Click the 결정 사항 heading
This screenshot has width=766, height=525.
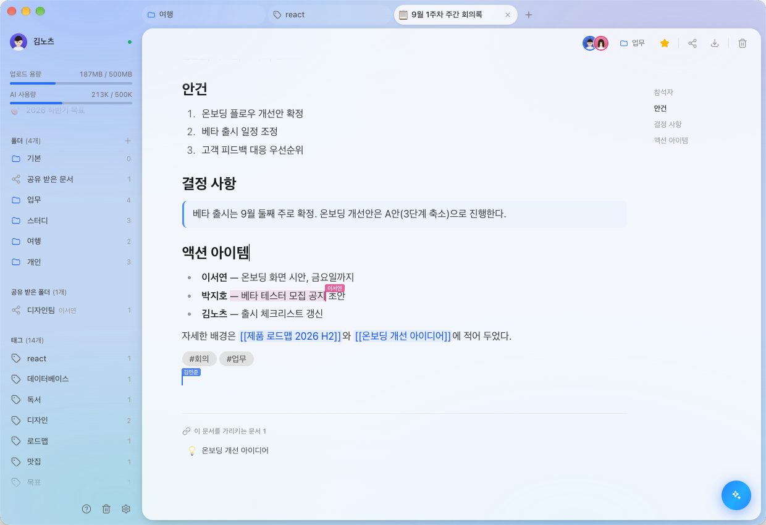pyautogui.click(x=209, y=183)
